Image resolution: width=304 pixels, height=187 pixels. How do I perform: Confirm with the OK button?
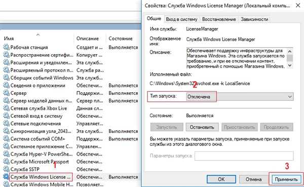221,179
